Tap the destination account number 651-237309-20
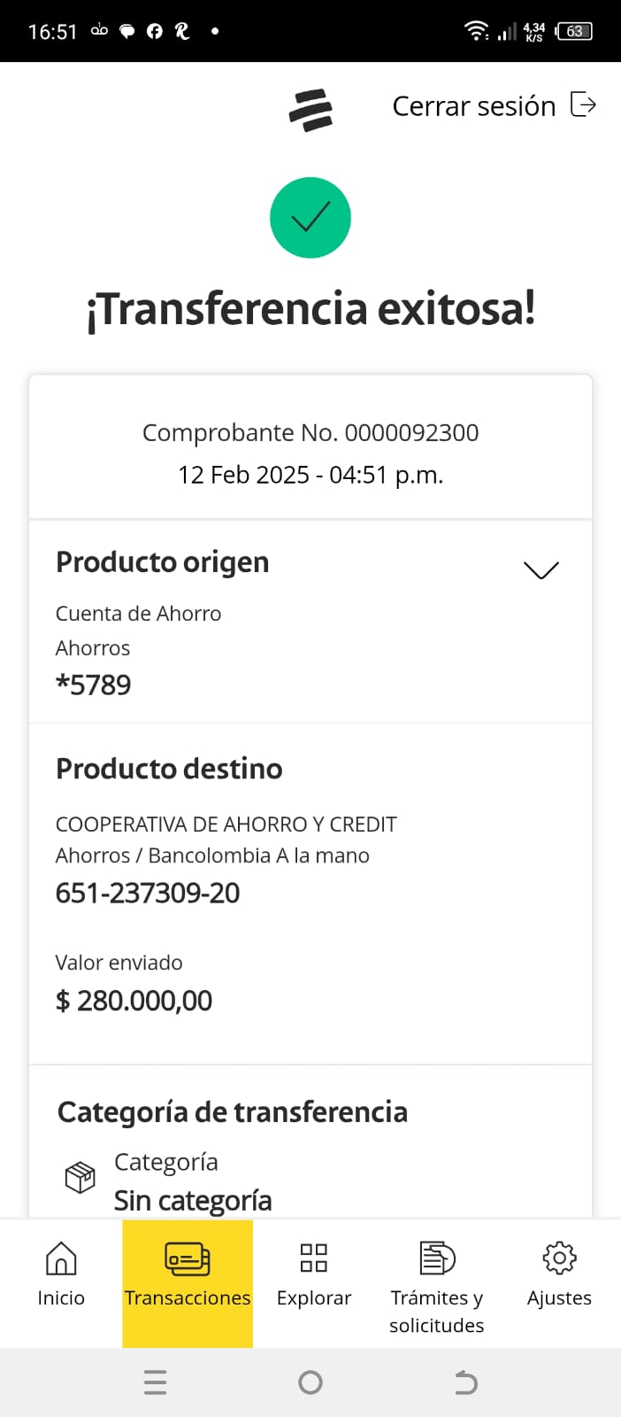Image resolution: width=621 pixels, height=1417 pixels. pos(148,894)
